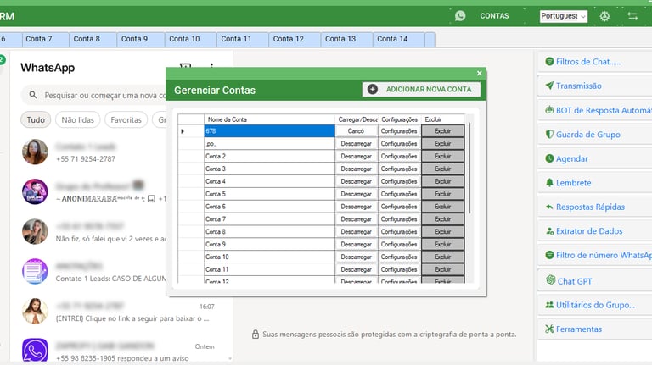Click Configurações for account 678
Viewport: 652px width, 365px height.
(x=399, y=131)
